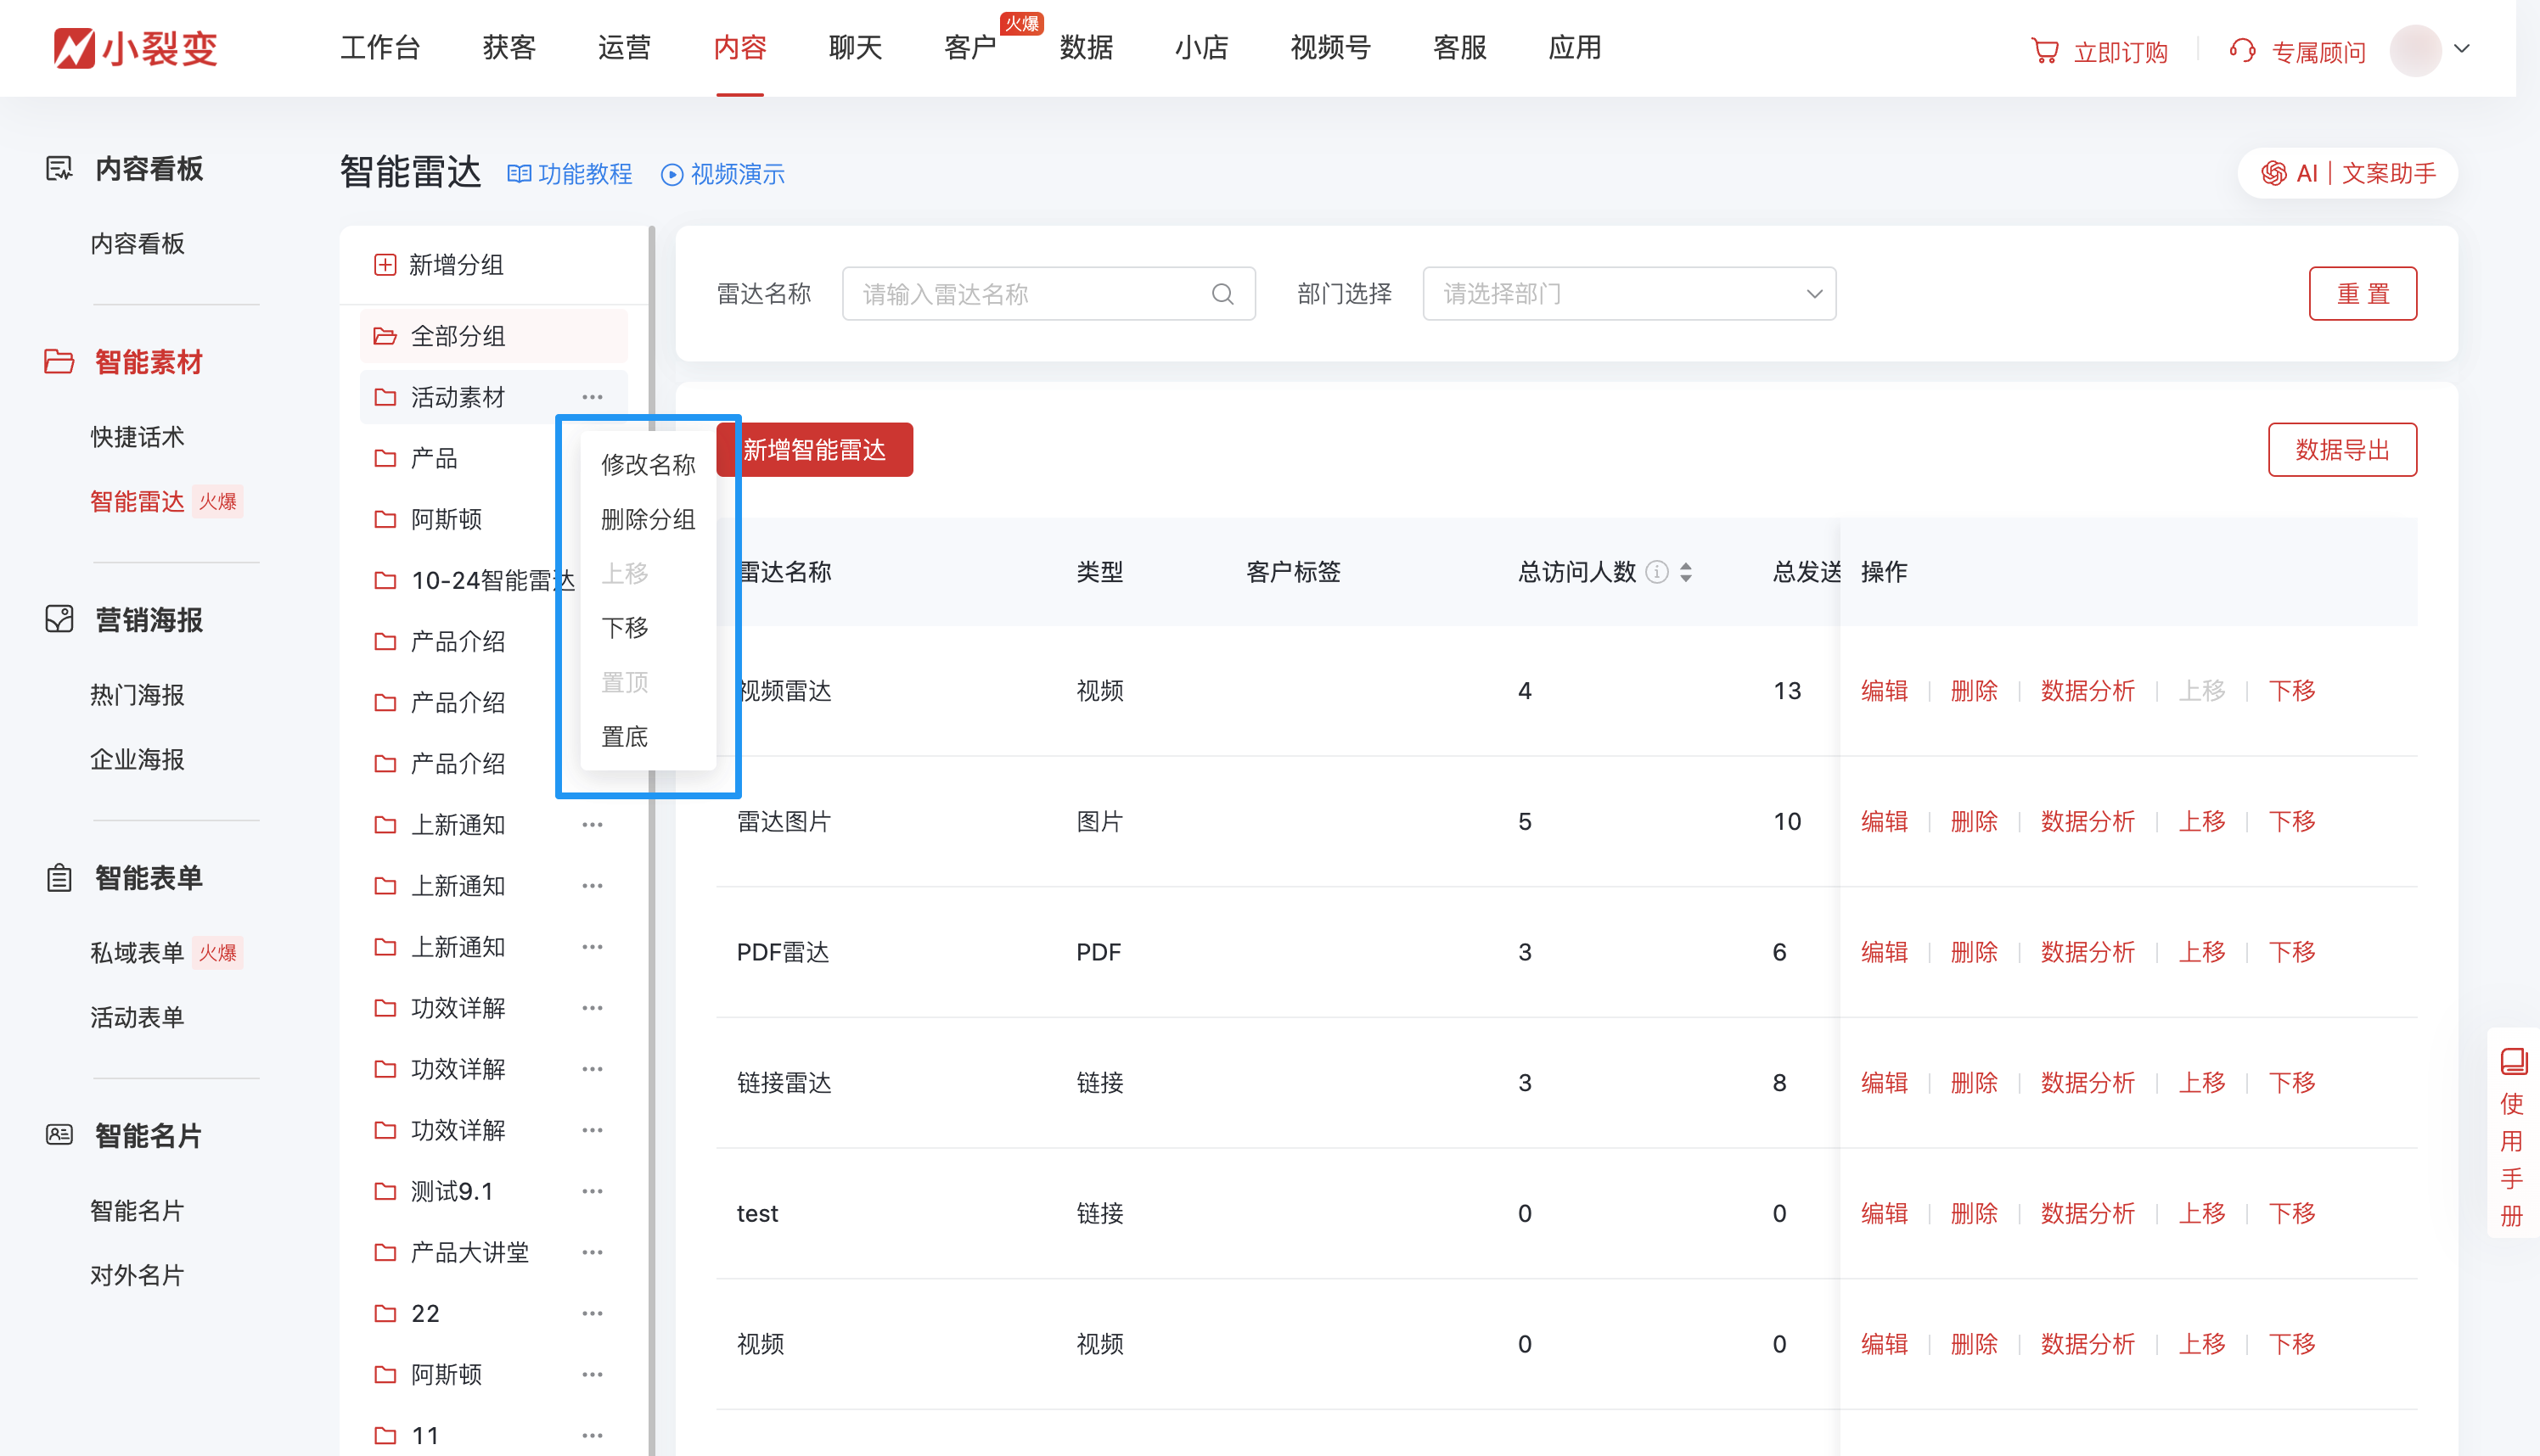Click info icon next to 总访问人数
This screenshot has height=1456, width=2540.
pos(1658,572)
